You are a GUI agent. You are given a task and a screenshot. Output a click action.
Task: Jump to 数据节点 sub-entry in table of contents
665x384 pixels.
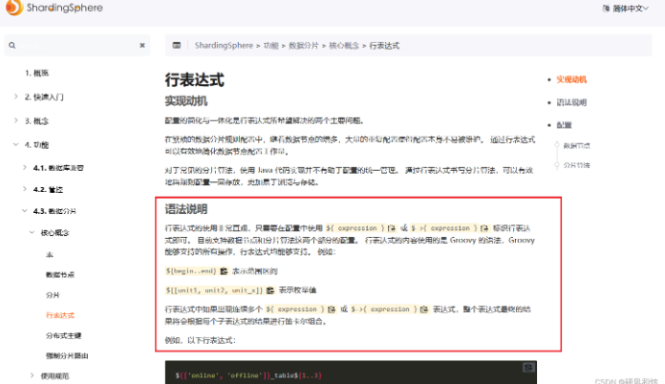tap(576, 146)
